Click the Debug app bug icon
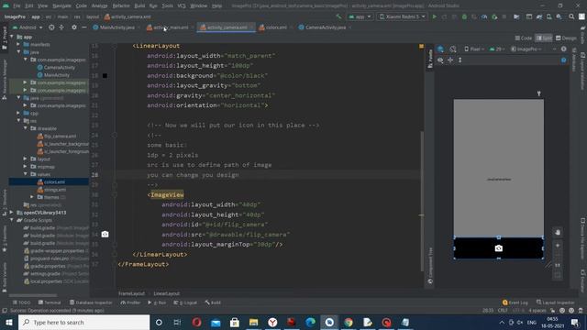The width and height of the screenshot is (587, 330). 464,16
